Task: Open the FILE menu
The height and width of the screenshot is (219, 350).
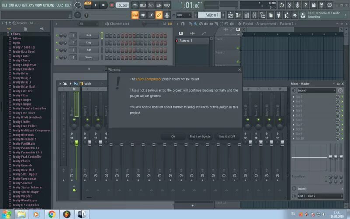Action: pyautogui.click(x=4, y=5)
